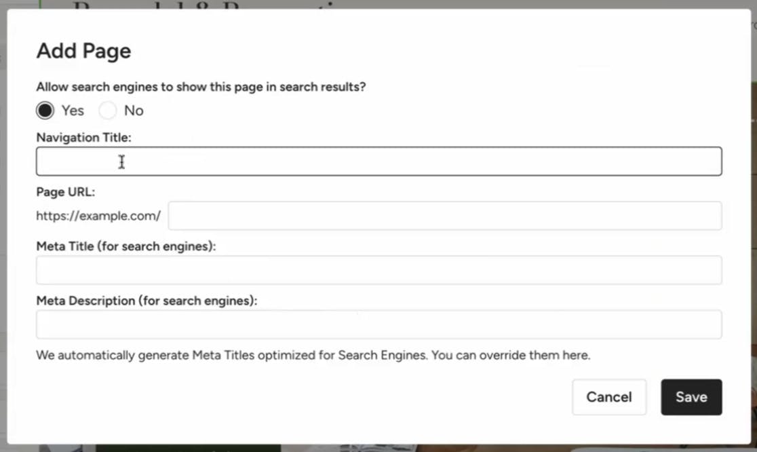Click the "Meta Description (for search engines):" label

(147, 301)
